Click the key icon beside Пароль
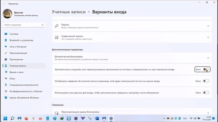The width and height of the screenshot is (218, 122). (x=57, y=26)
